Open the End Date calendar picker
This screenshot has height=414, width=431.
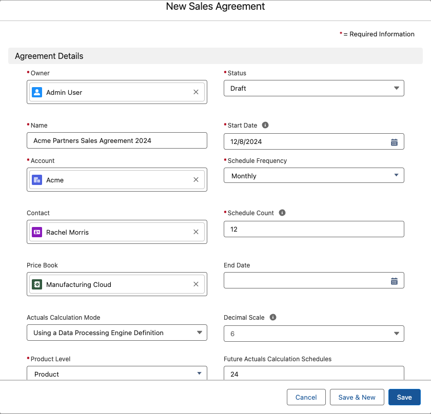394,281
